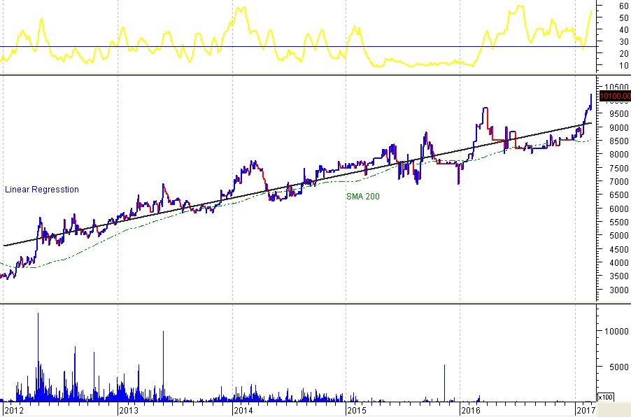Select the 2014 year marker
The image size is (631, 417).
coord(244,410)
